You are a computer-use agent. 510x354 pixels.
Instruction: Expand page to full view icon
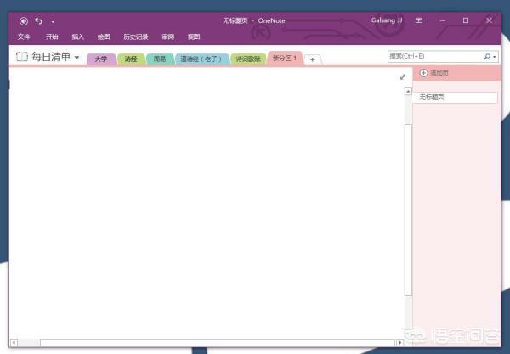(403, 77)
